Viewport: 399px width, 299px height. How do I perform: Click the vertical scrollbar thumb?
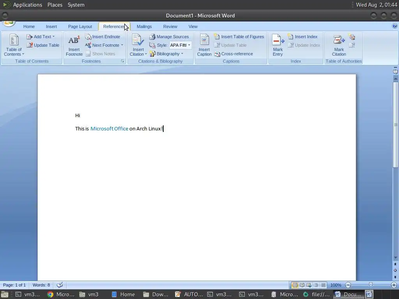(395, 125)
